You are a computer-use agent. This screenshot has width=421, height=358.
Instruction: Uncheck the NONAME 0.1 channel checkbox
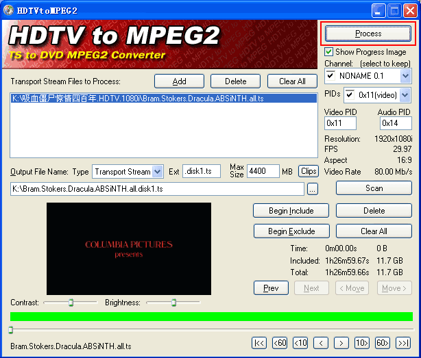coord(330,75)
